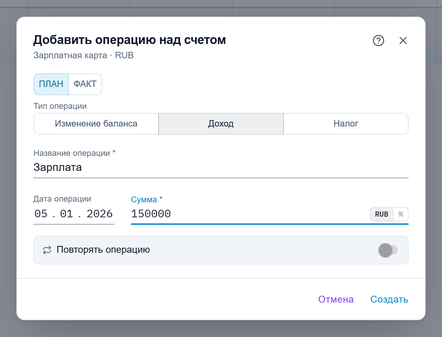442x337 pixels.
Task: Click the repeat arrows icon
Action: click(47, 250)
